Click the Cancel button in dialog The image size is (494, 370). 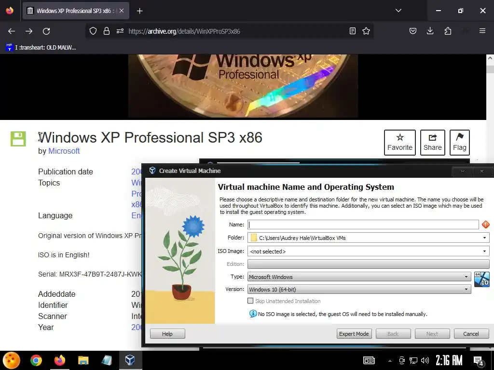point(471,334)
